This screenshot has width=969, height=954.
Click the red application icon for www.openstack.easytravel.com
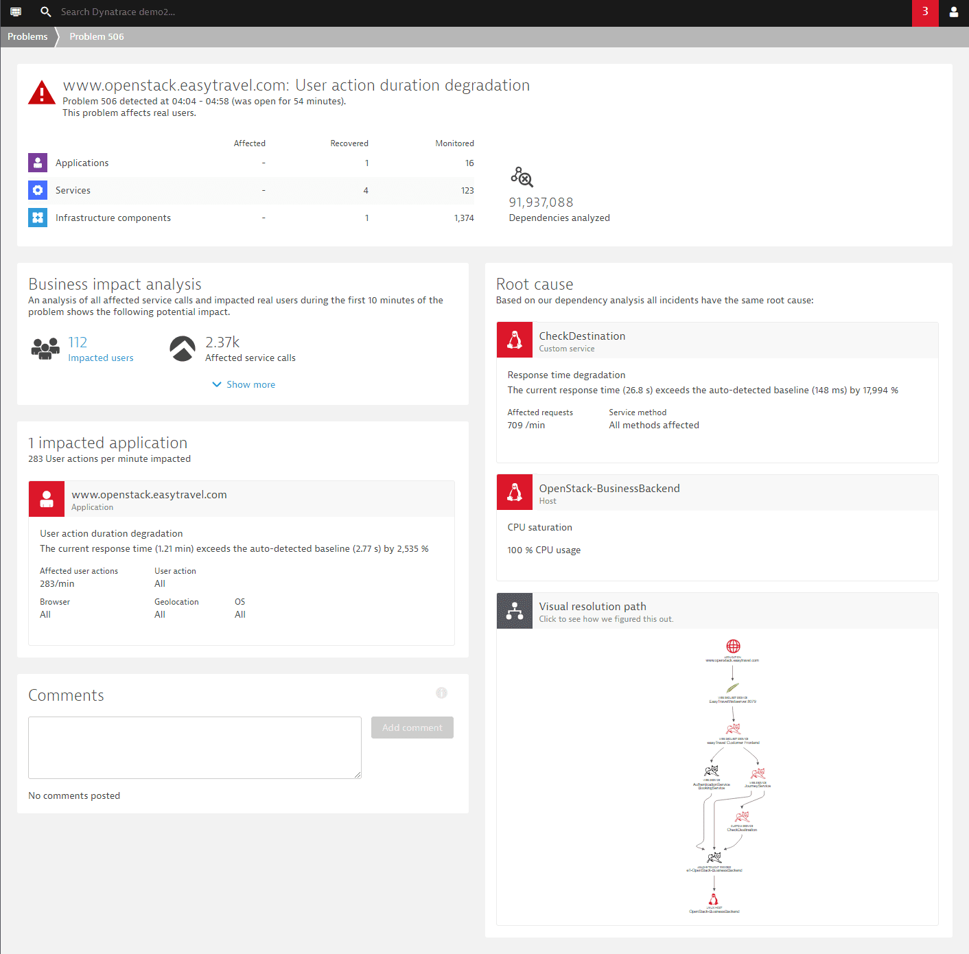[x=47, y=499]
